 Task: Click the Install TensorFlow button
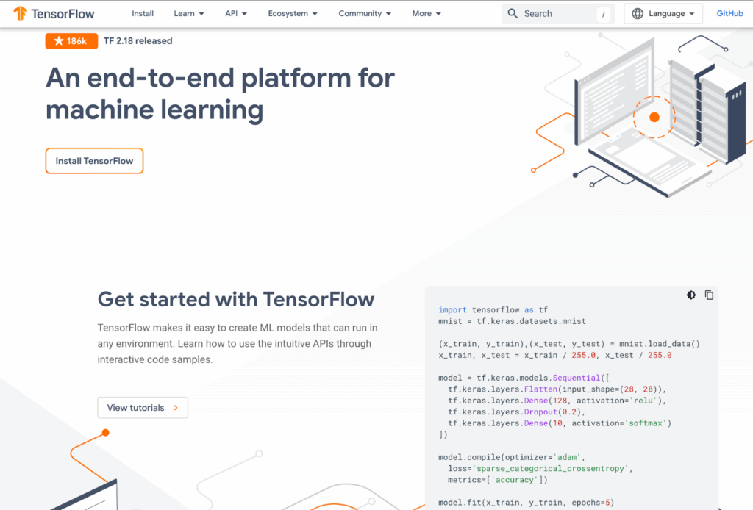94,161
